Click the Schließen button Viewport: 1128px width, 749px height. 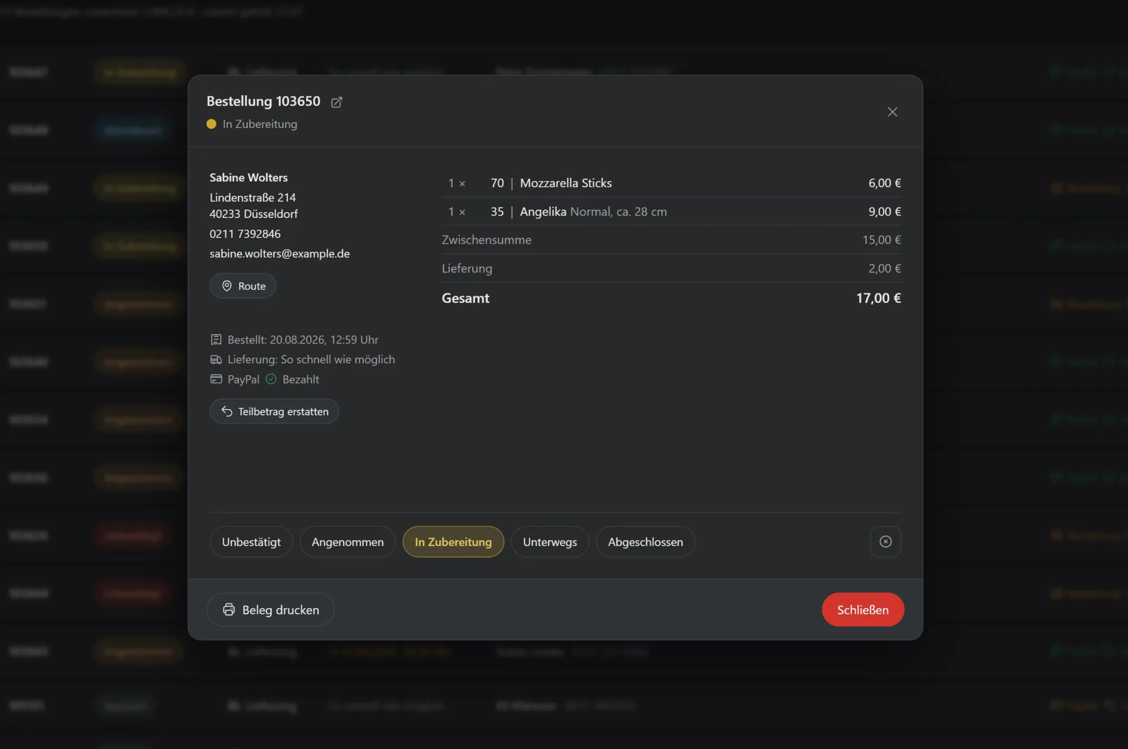[862, 610]
